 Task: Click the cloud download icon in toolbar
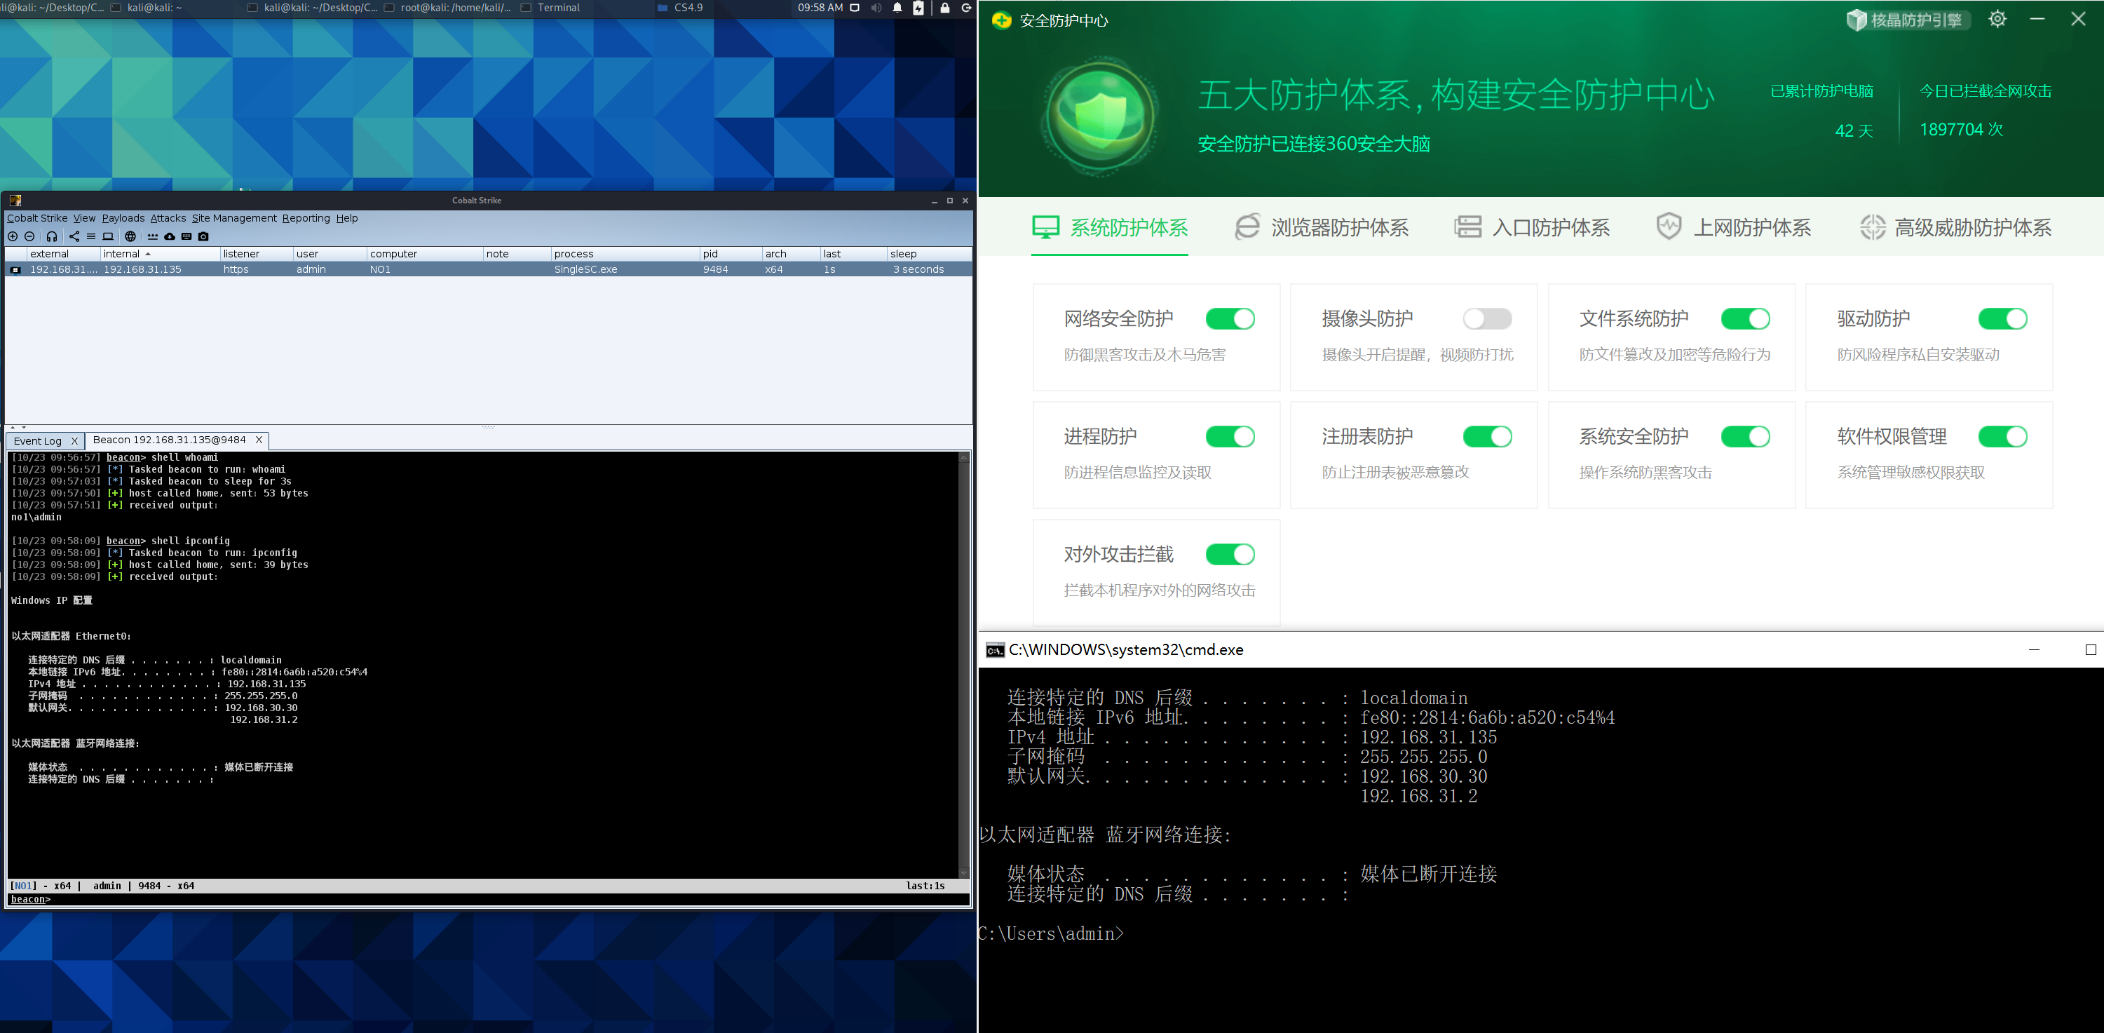pos(169,236)
